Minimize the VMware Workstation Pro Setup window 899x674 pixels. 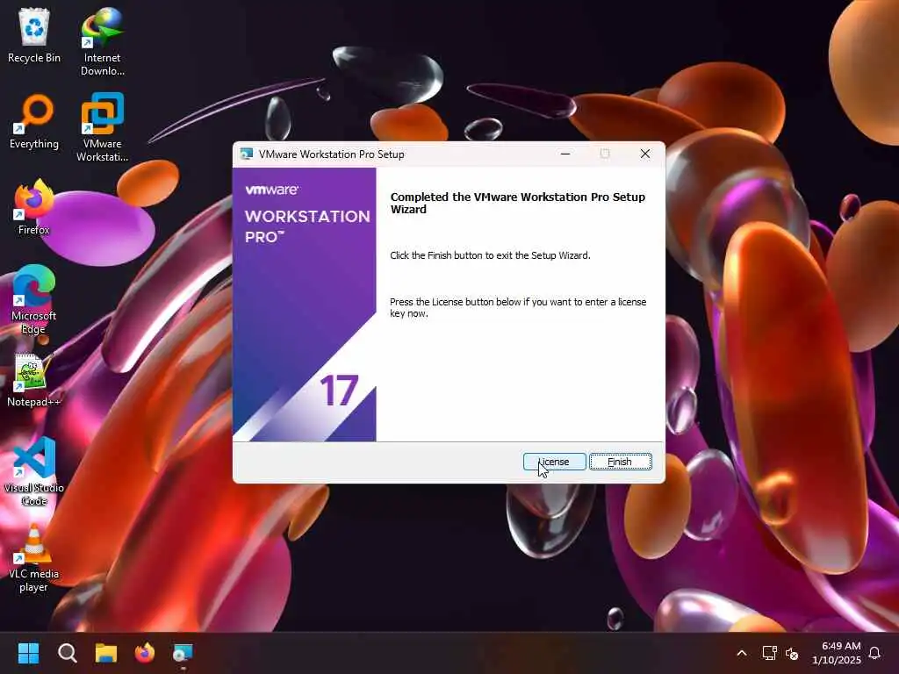(x=565, y=154)
